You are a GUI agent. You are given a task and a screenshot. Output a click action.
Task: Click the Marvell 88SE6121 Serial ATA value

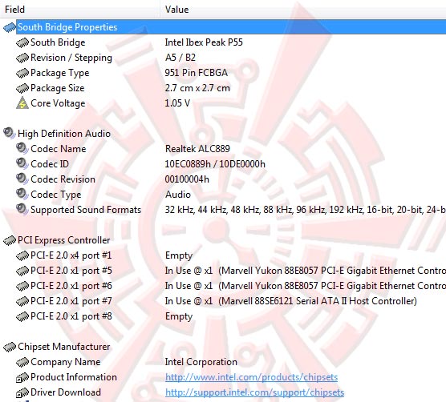coord(291,301)
